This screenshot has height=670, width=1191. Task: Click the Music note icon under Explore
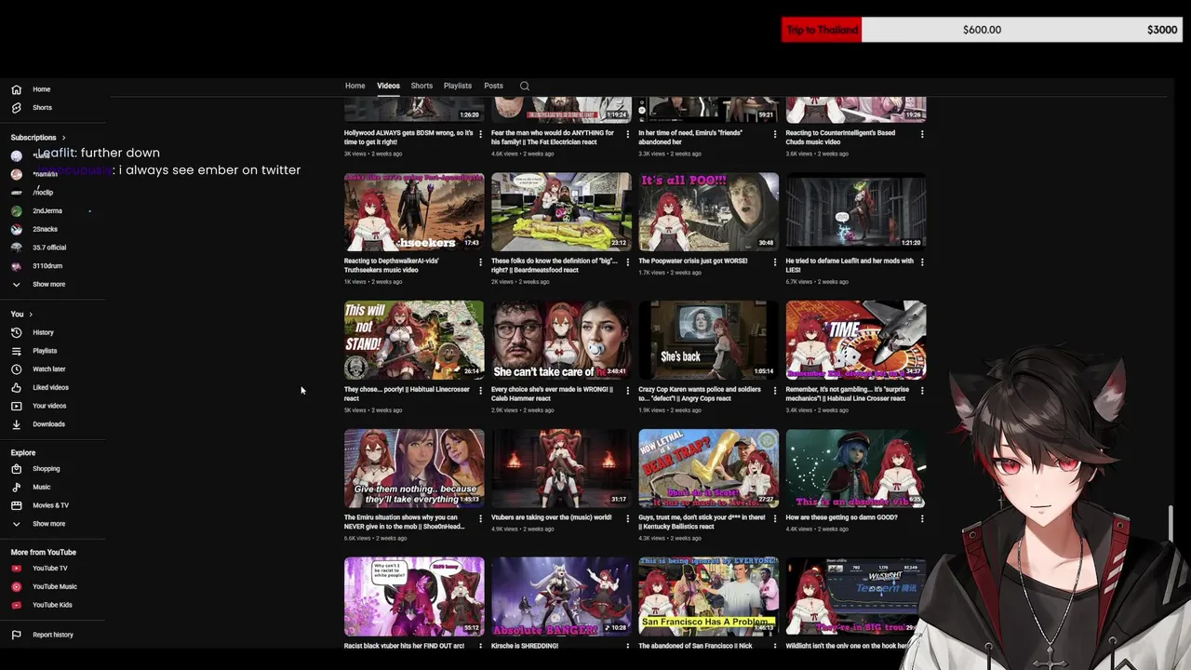16,487
